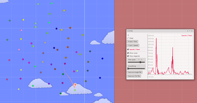
Task: Click the bright blue circle near the right edge
Action: (102, 59)
